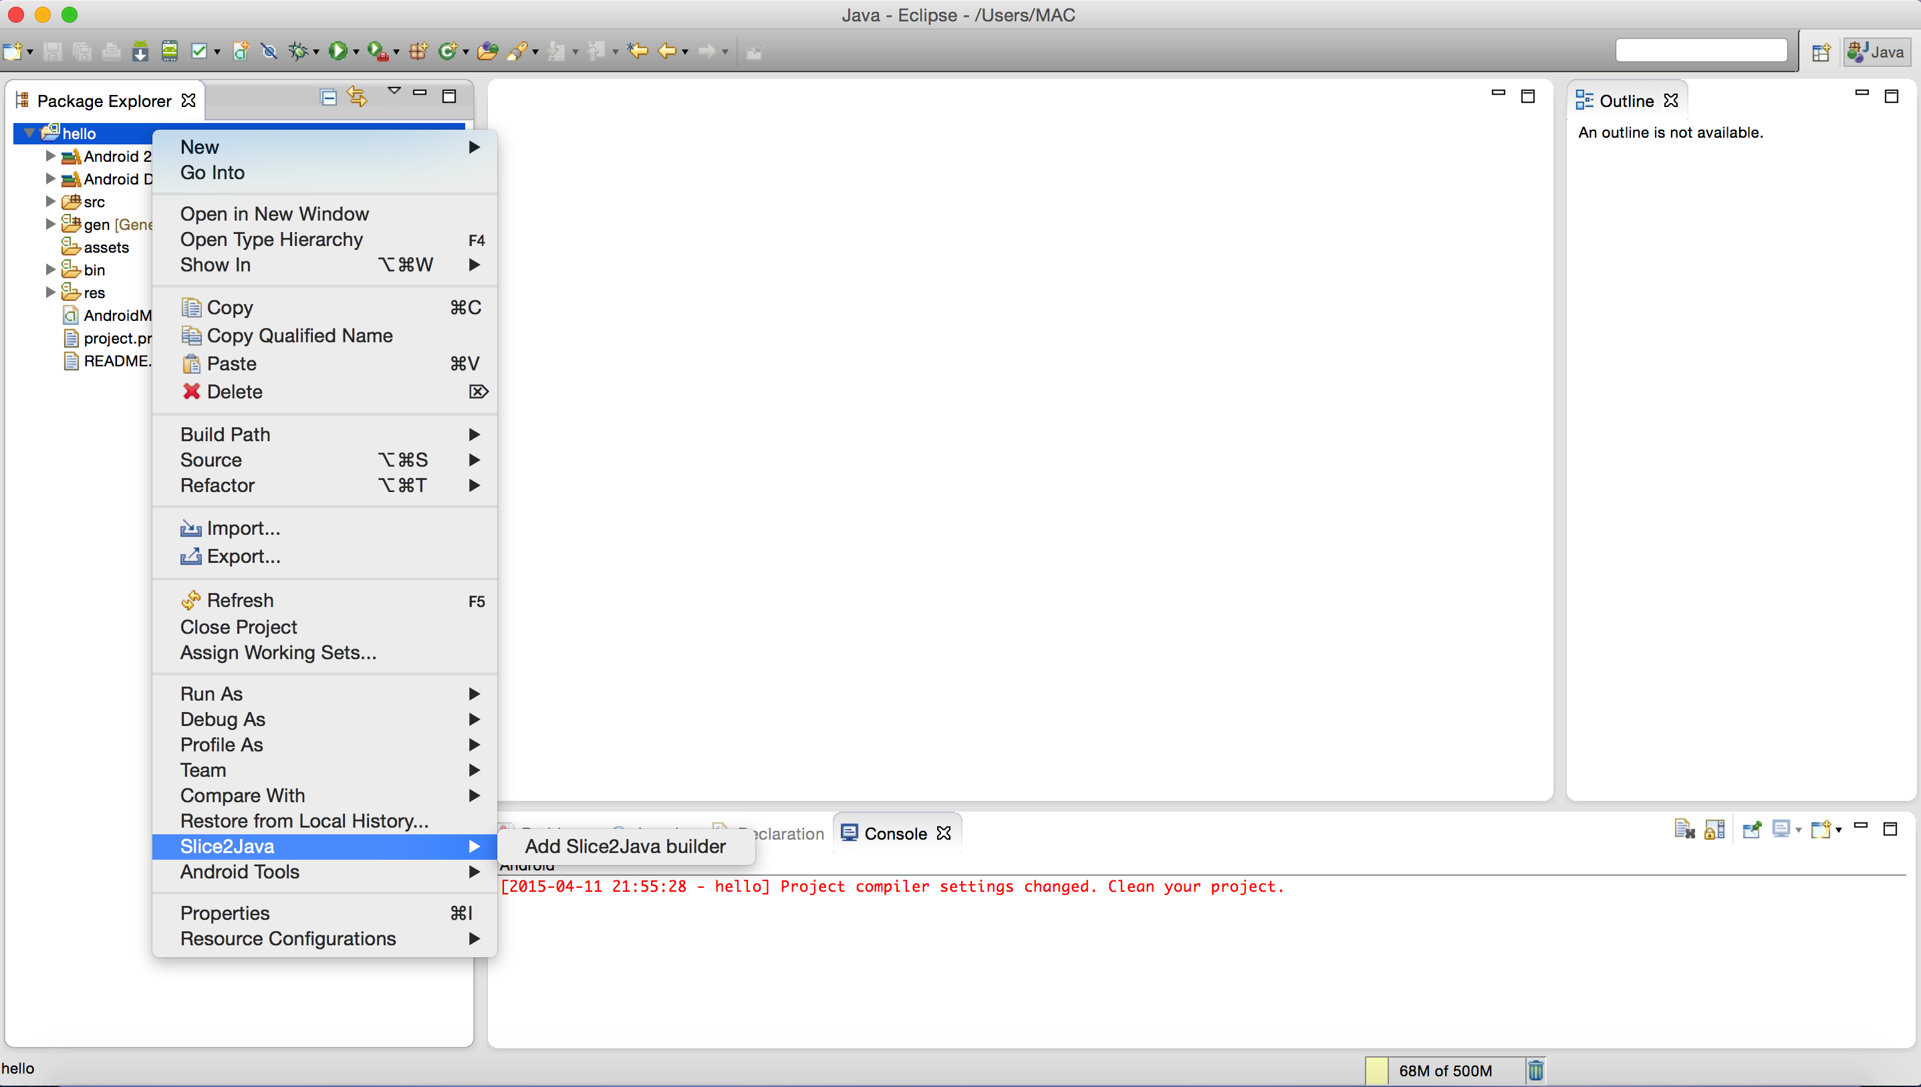Click the green Run button
The width and height of the screenshot is (1921, 1087).
338,51
